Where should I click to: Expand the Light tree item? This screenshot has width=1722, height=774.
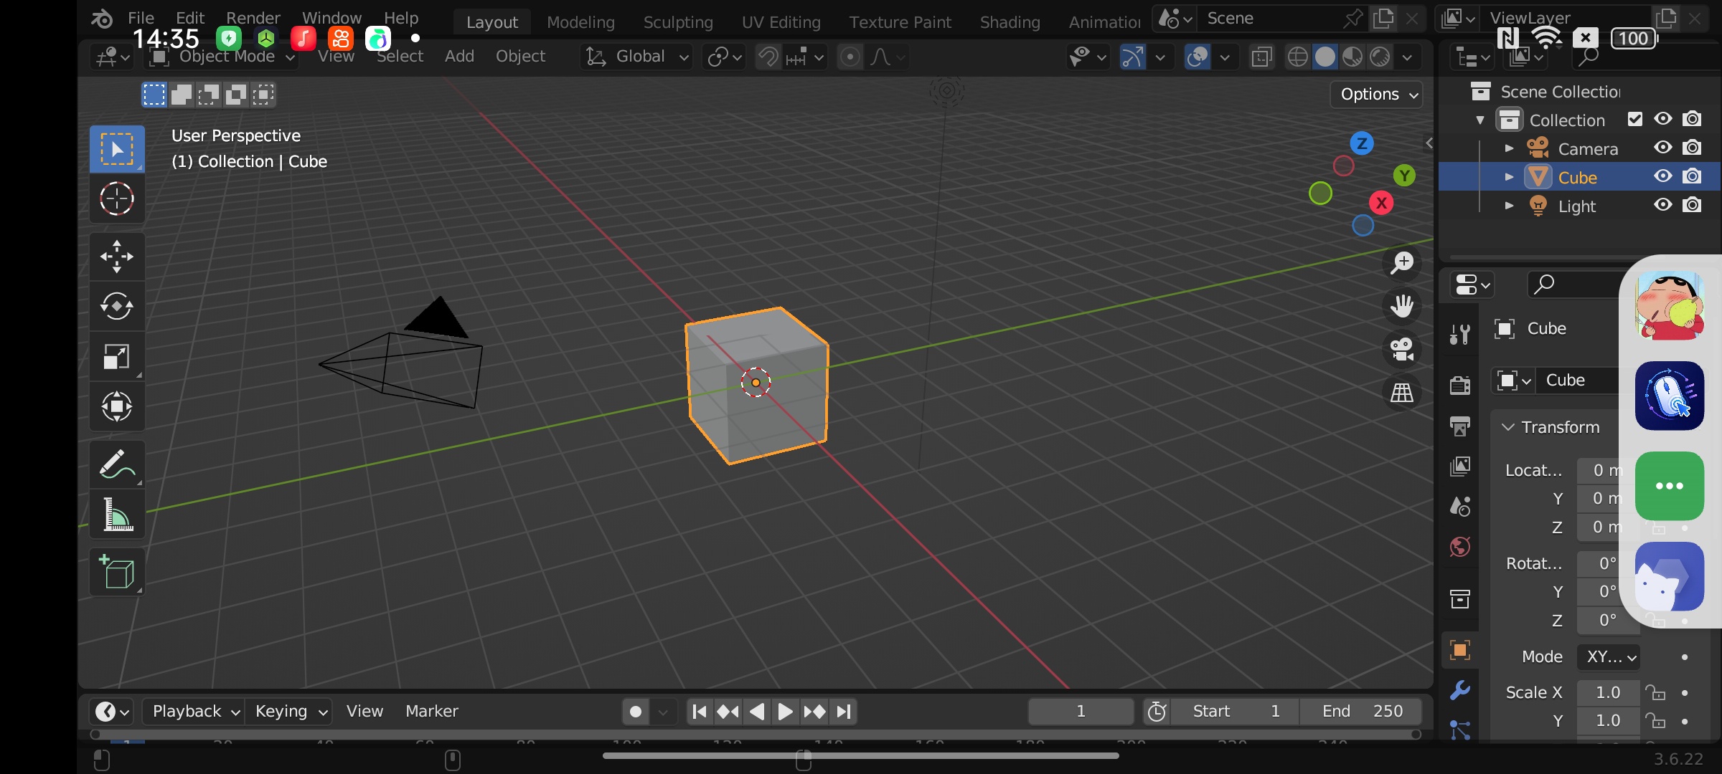point(1509,206)
